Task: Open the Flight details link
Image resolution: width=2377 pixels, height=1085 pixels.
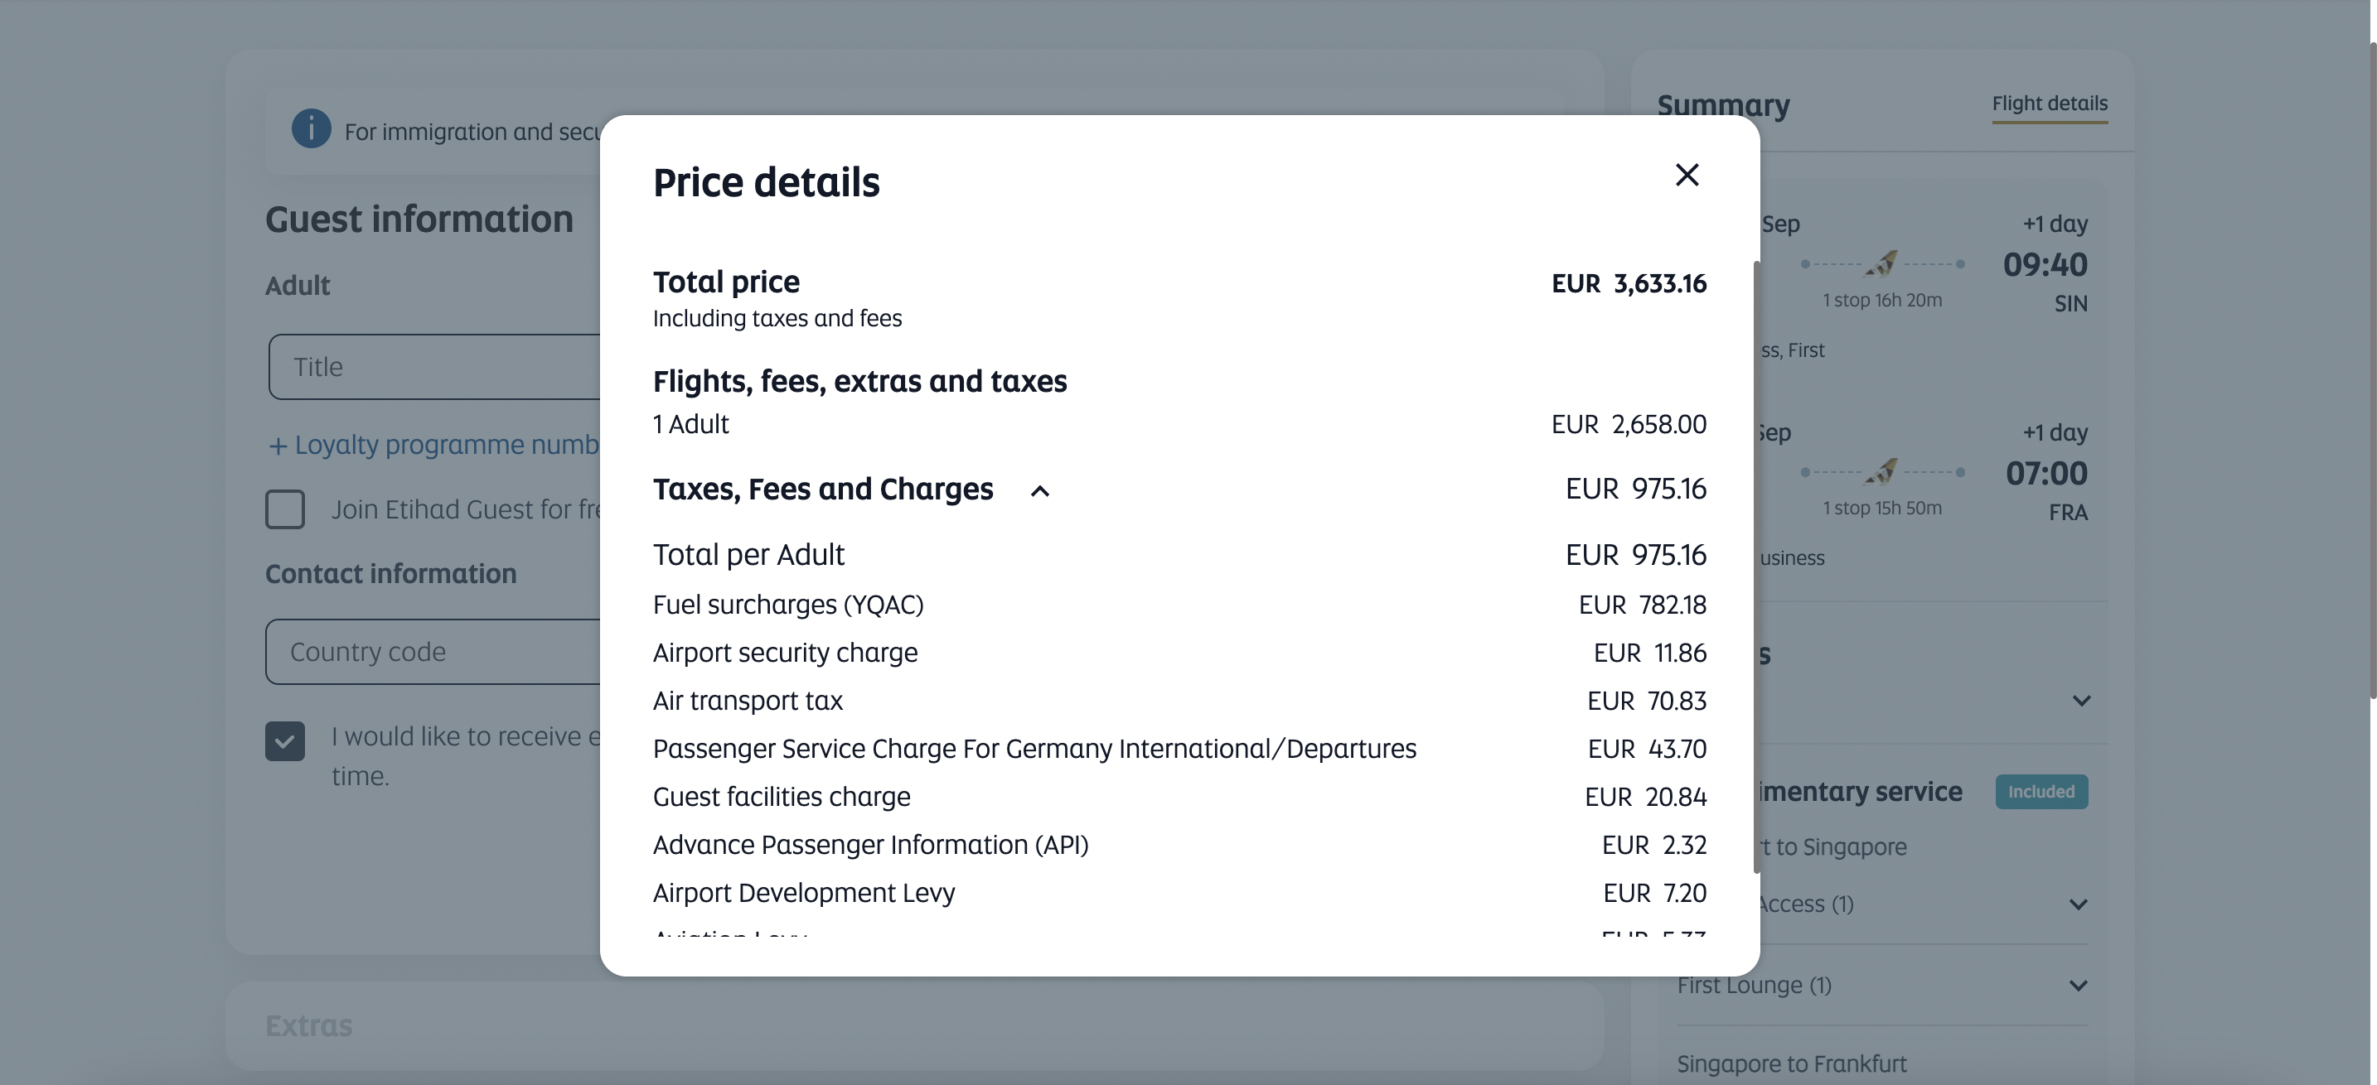Action: click(x=2049, y=104)
